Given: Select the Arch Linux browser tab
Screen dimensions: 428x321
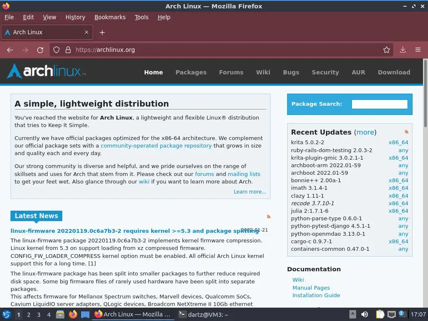Looking at the screenshot, I should [x=47, y=32].
